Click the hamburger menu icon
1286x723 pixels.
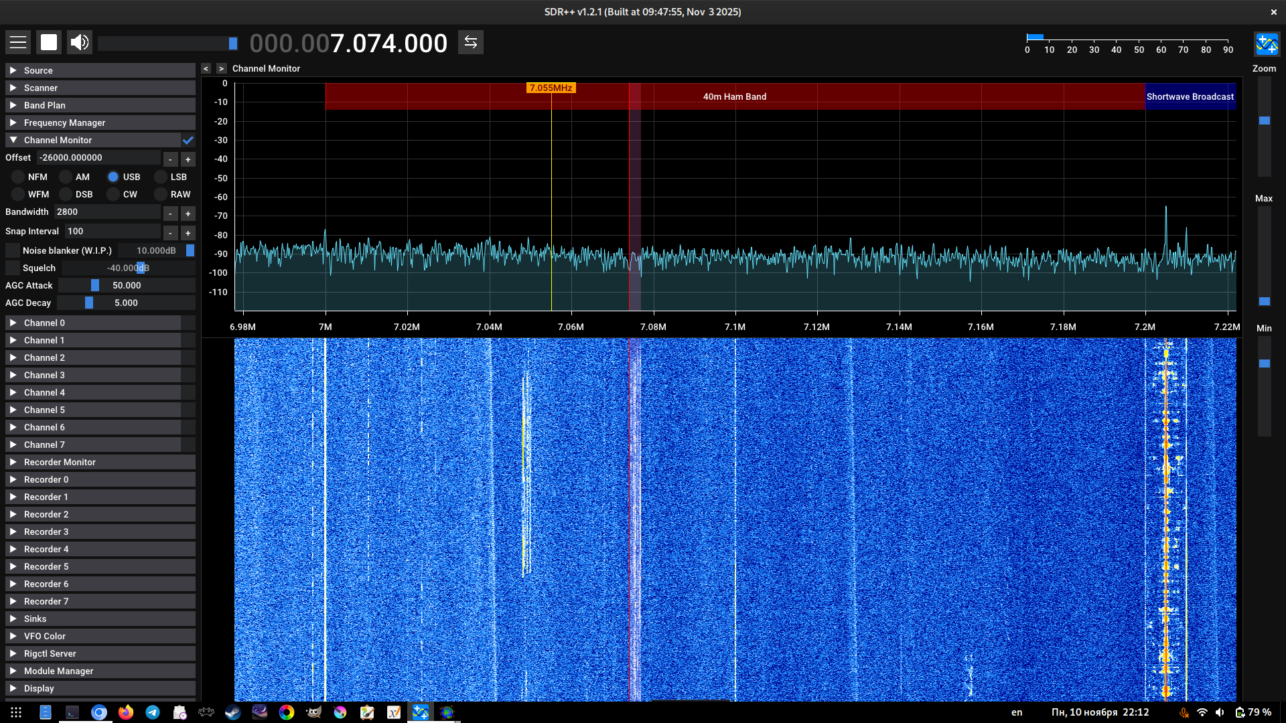point(18,42)
